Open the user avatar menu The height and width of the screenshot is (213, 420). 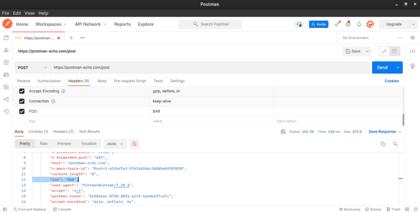click(x=370, y=24)
